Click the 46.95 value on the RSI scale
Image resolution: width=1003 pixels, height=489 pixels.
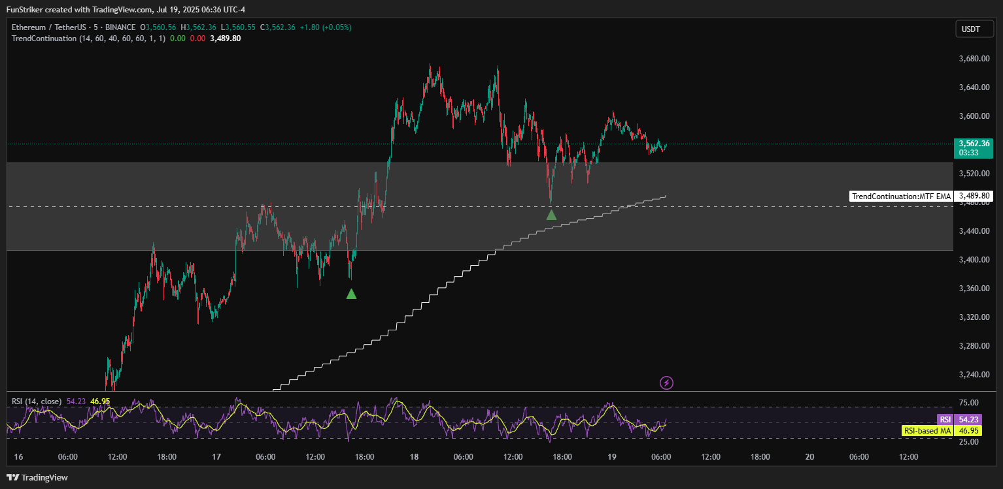(968, 431)
